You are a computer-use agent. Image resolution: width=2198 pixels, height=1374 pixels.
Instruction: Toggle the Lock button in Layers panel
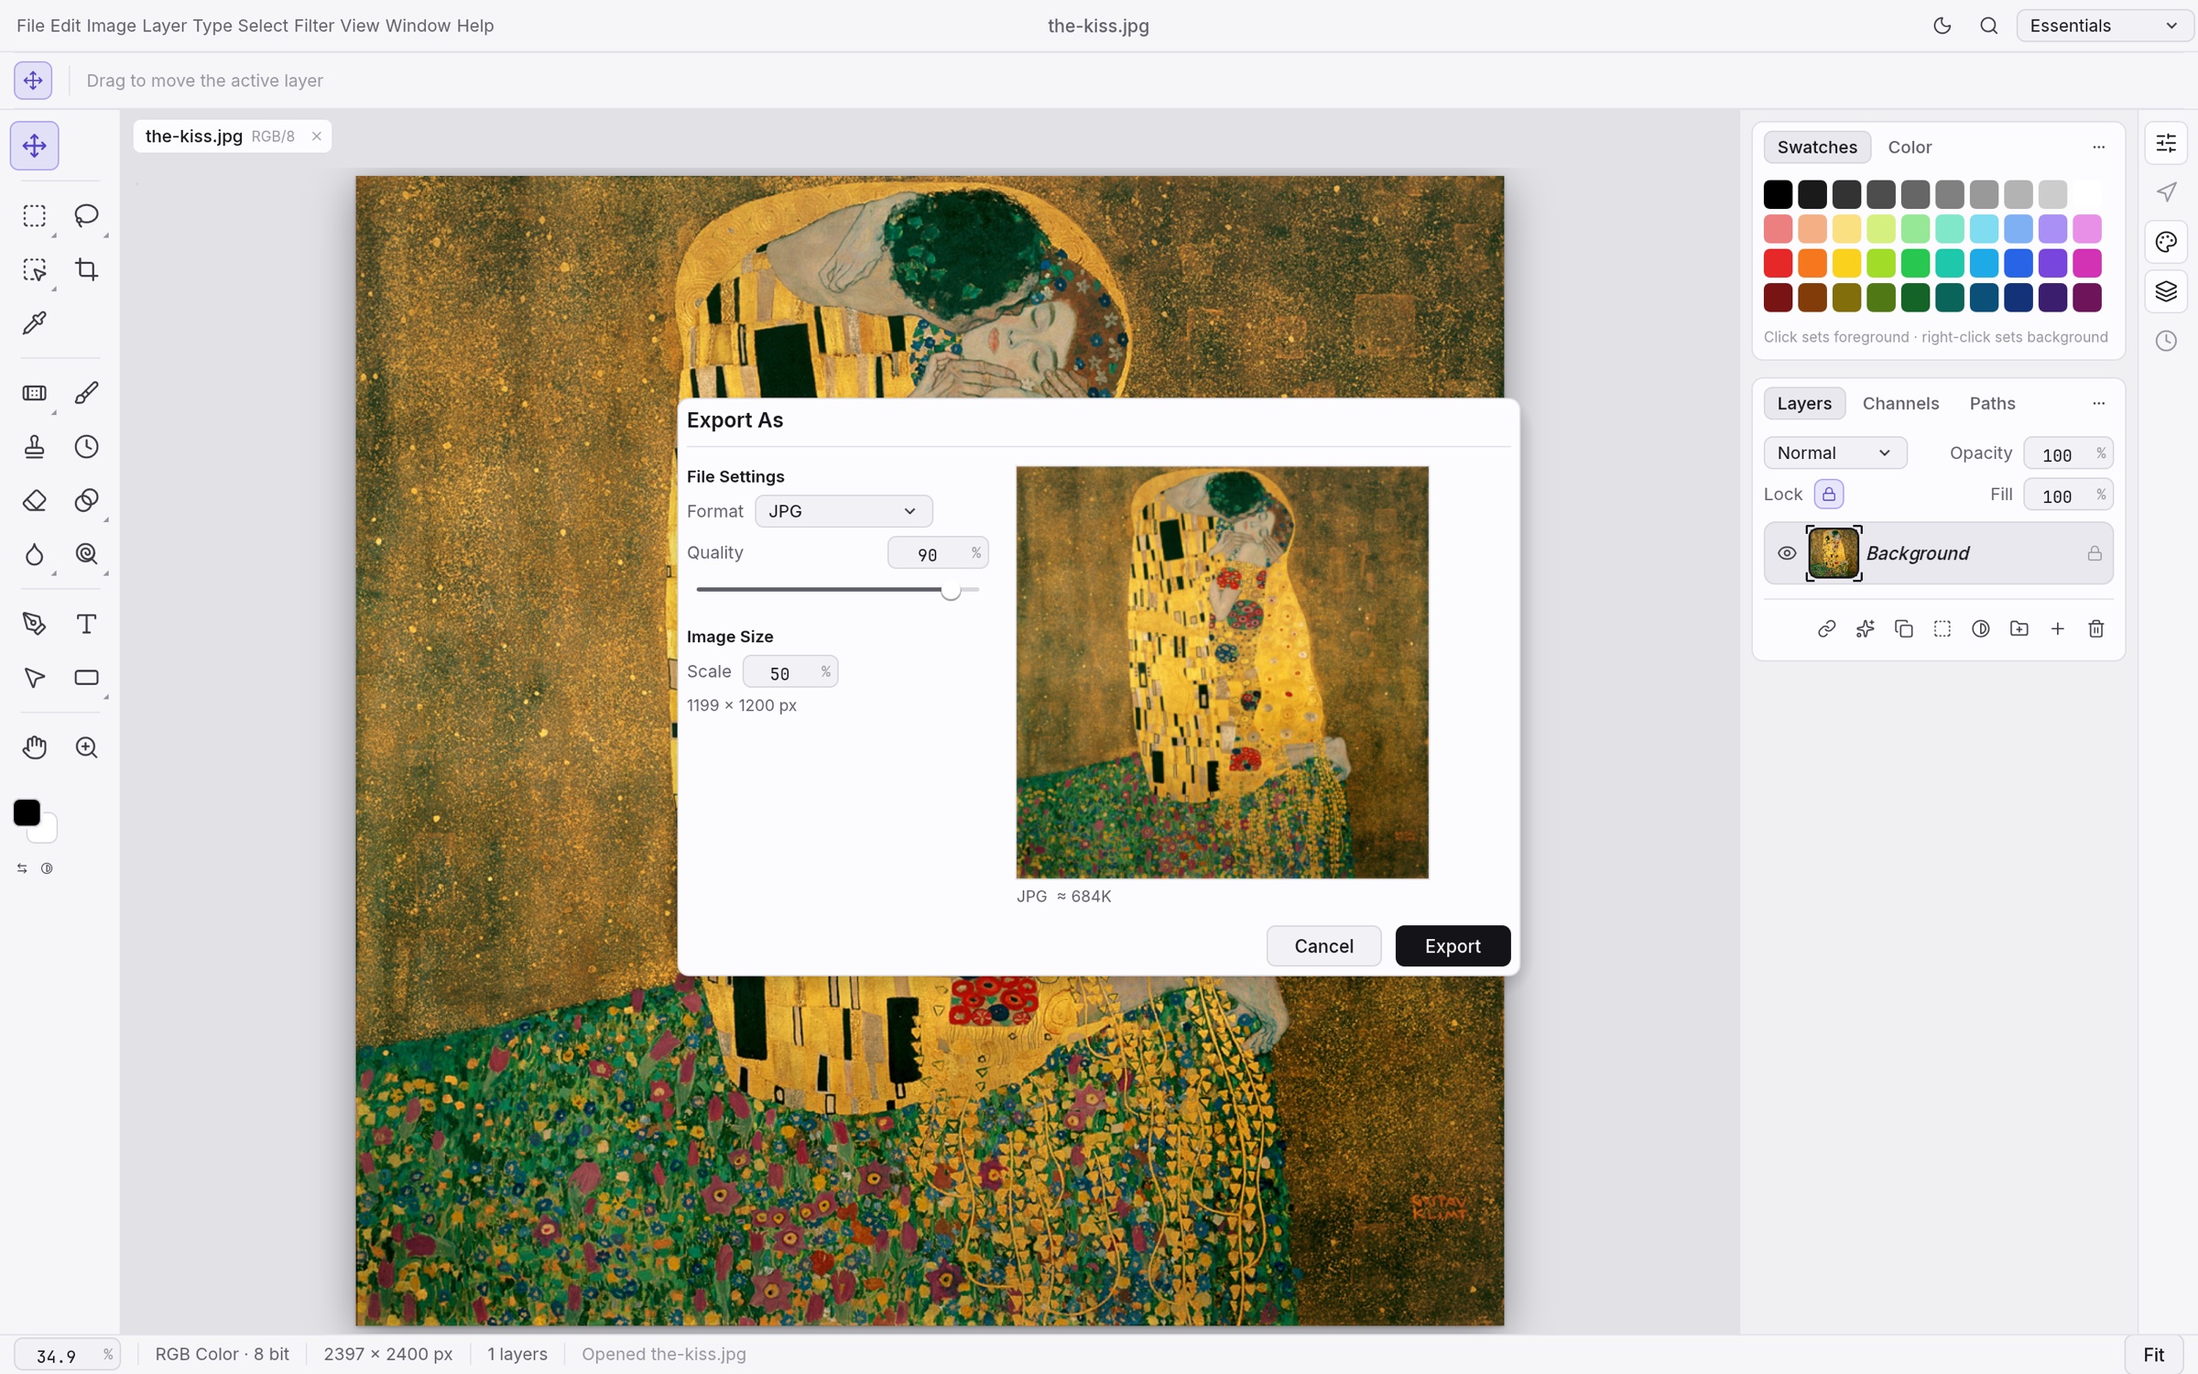pyautogui.click(x=1828, y=494)
